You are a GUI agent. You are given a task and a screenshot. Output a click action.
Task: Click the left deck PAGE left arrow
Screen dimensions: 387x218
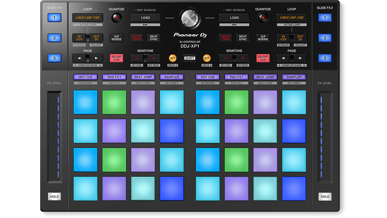tap(79, 58)
